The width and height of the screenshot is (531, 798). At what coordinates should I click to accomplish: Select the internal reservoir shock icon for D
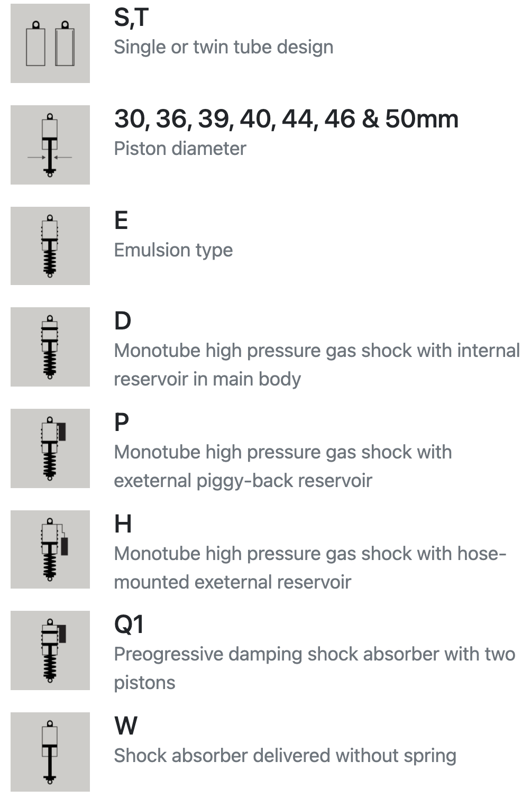(x=50, y=347)
